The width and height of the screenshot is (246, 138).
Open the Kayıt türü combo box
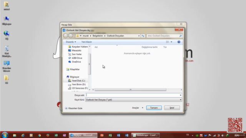tap(133, 100)
